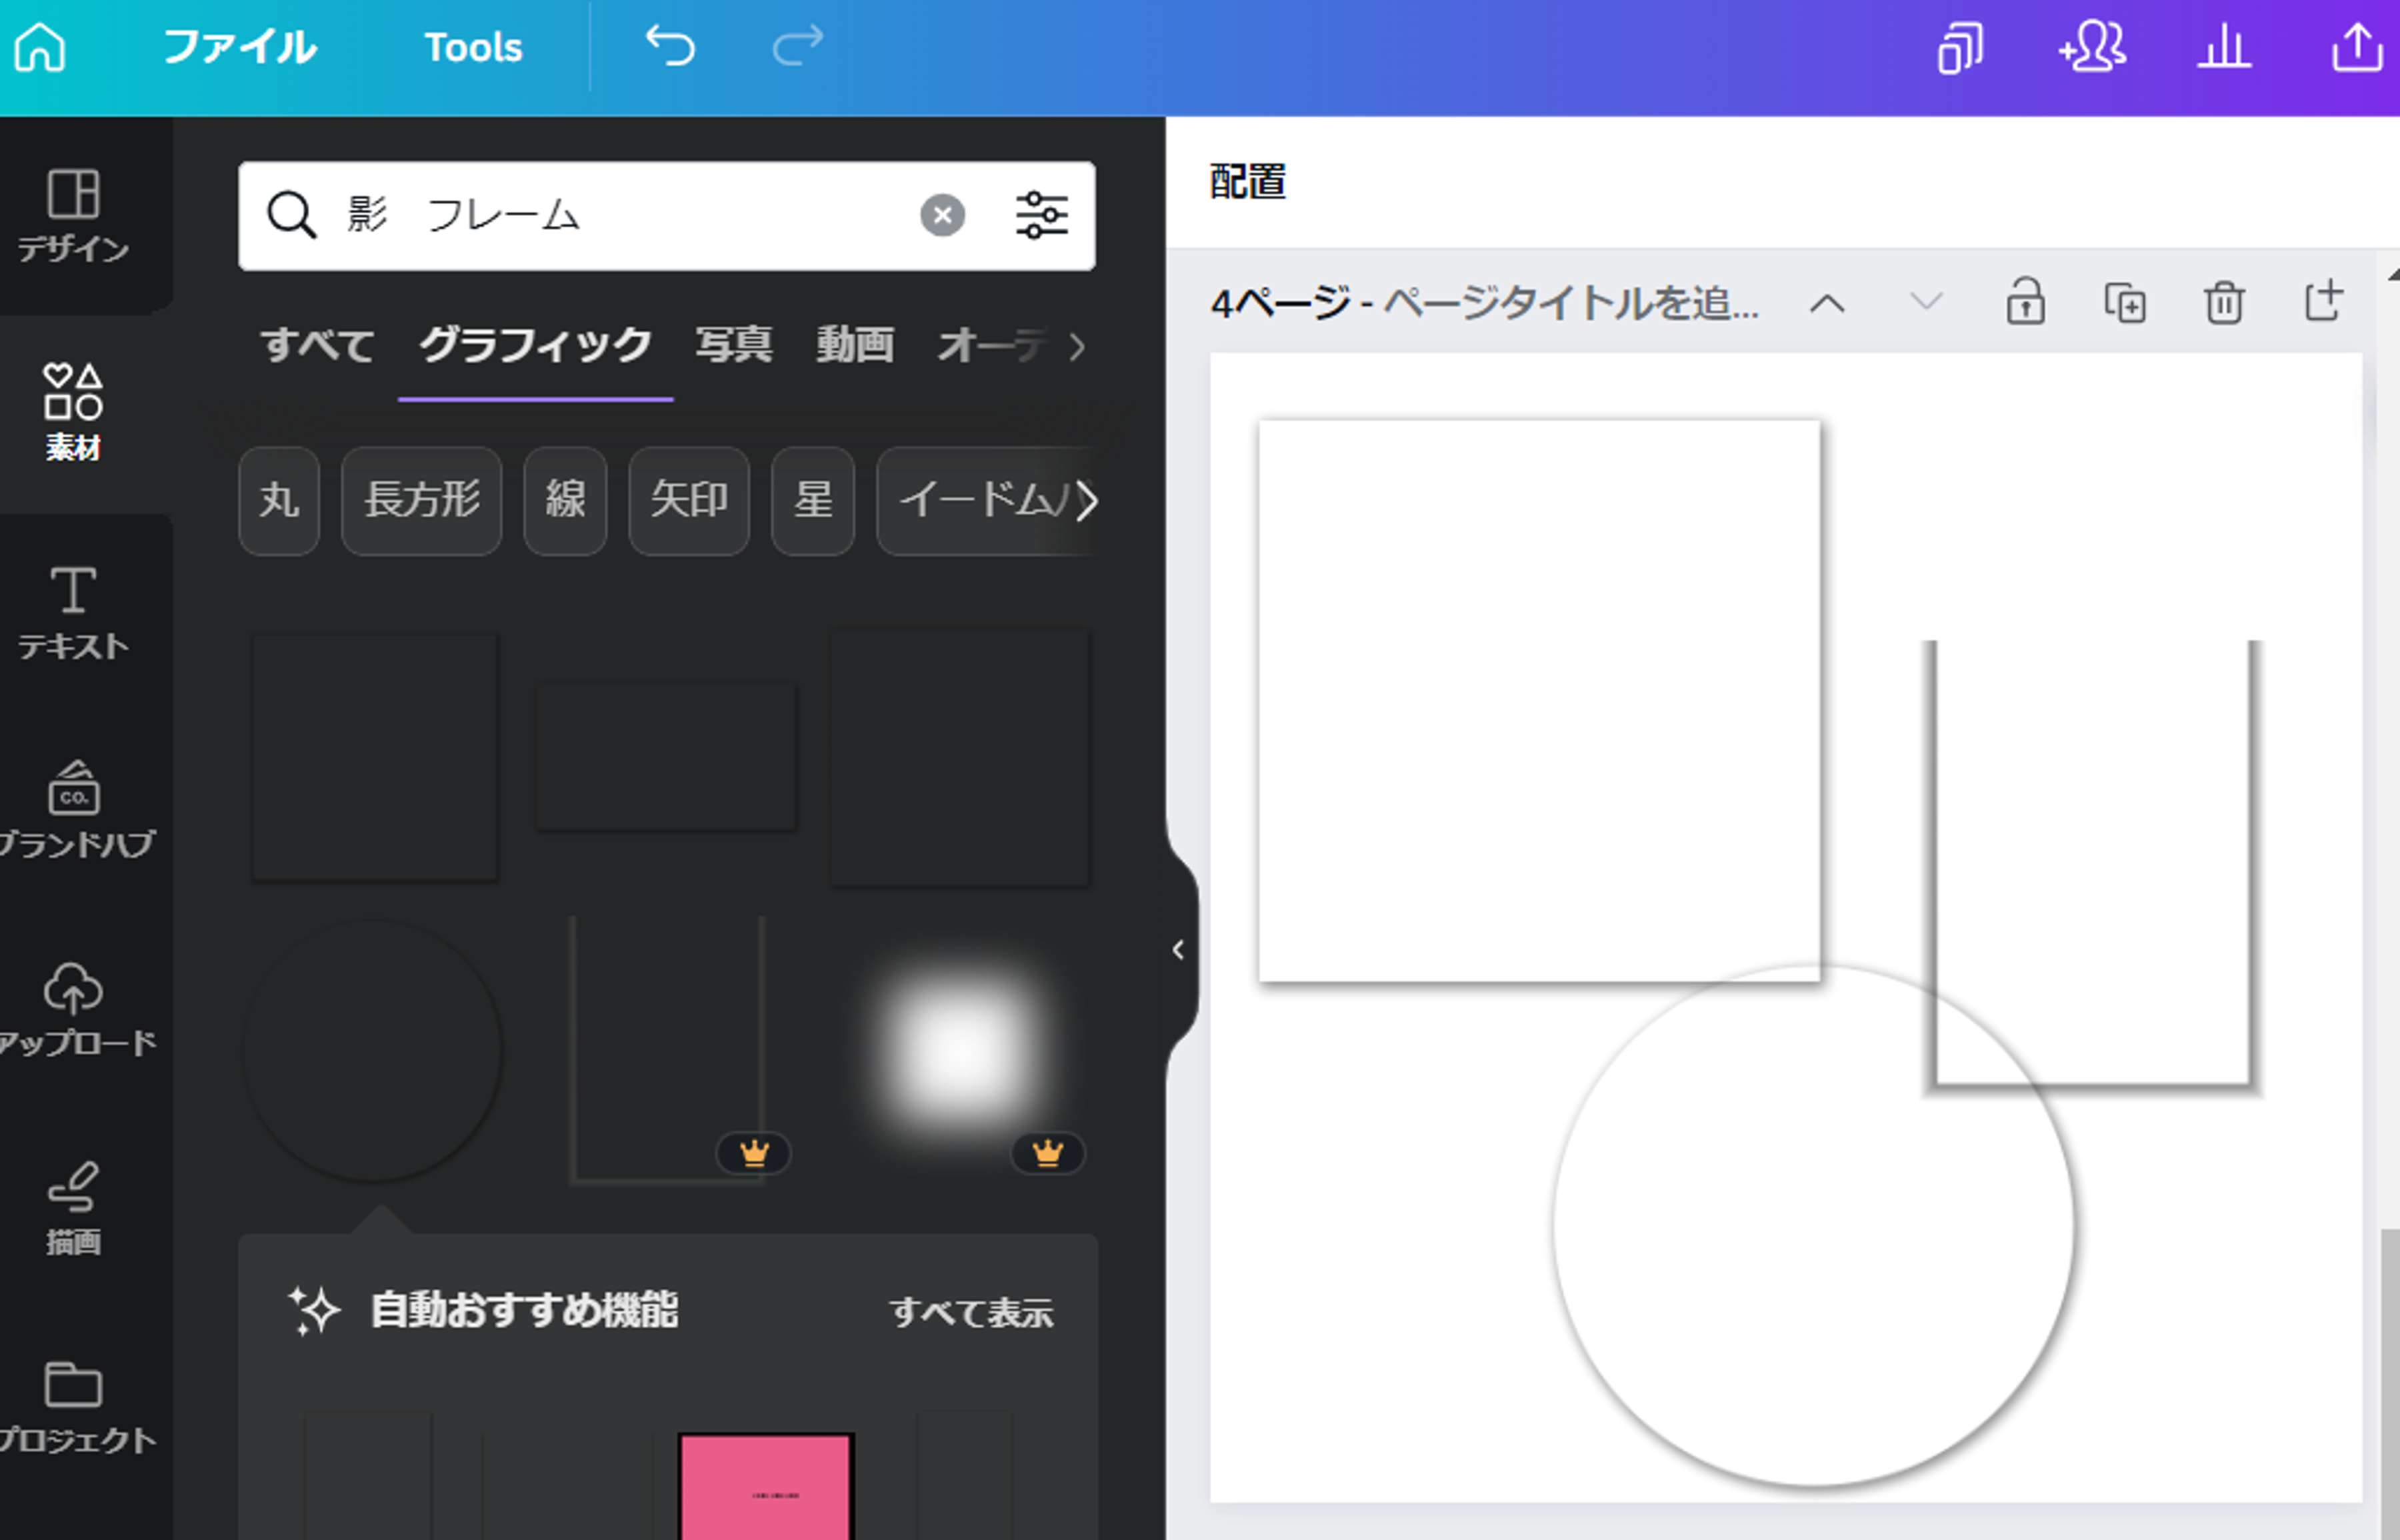Add collaborators with the people plus icon
2400x1540 pixels.
2092,47
